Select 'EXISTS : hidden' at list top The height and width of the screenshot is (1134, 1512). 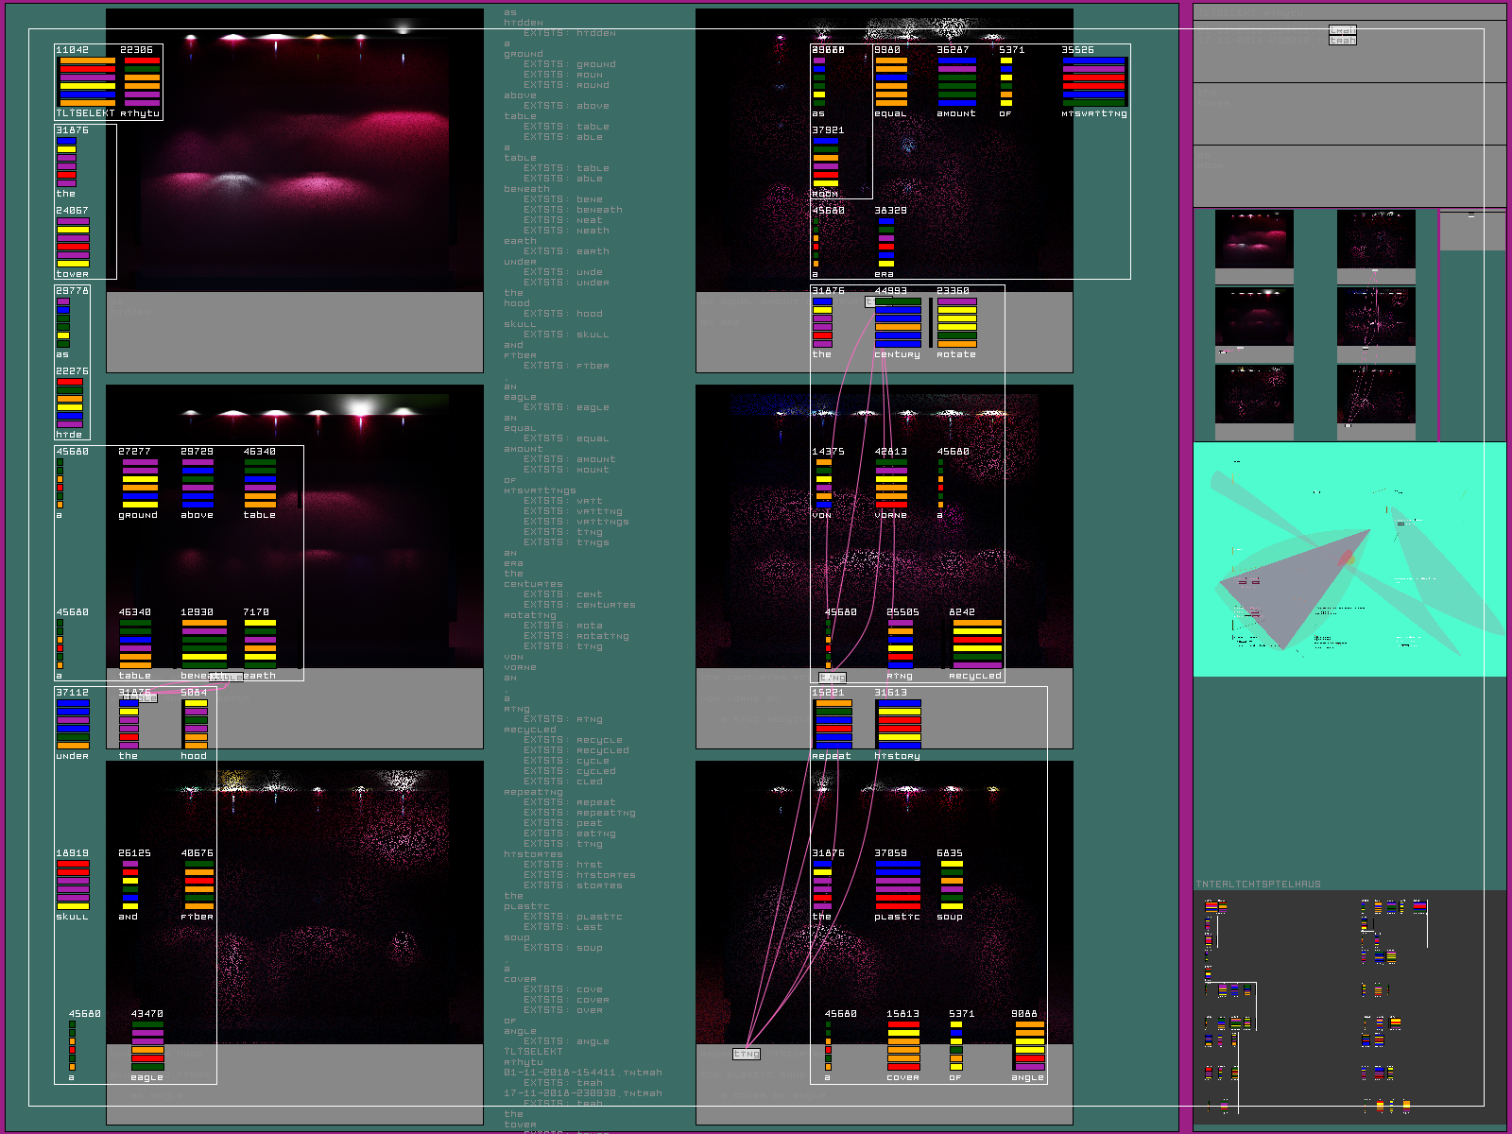[x=569, y=33]
